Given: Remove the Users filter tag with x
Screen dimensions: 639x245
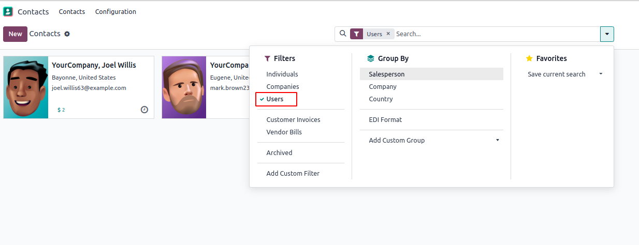Looking at the screenshot, I should coord(388,34).
